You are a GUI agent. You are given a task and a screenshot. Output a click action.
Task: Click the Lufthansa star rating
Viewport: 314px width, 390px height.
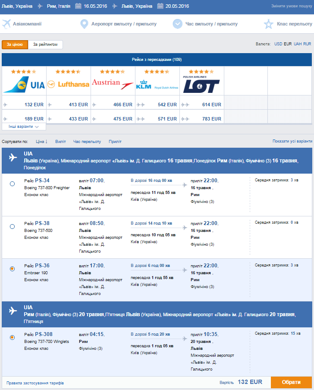[x=68, y=72]
